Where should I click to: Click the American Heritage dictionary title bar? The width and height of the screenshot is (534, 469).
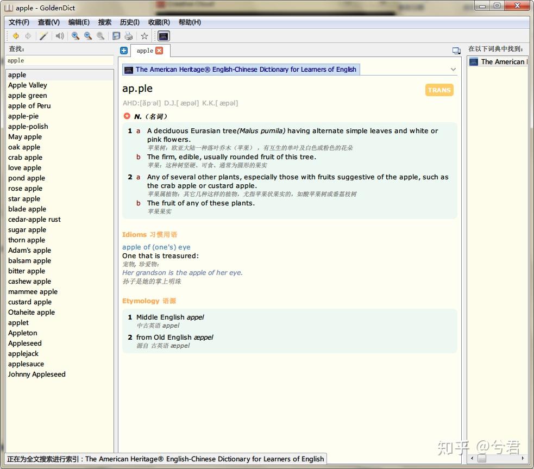pyautogui.click(x=241, y=70)
